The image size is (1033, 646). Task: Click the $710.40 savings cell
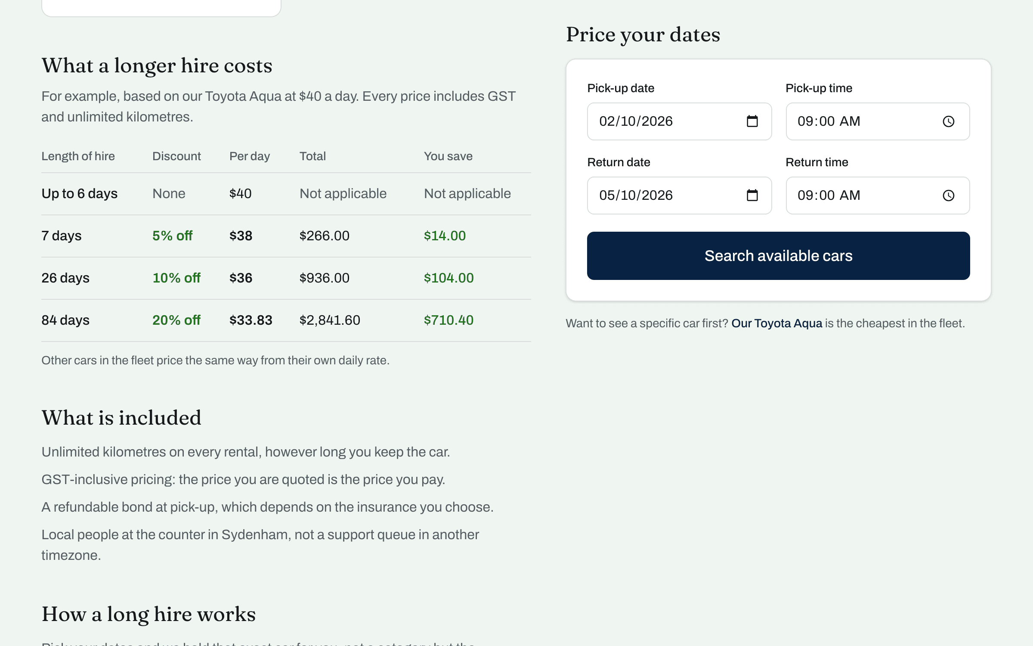448,320
